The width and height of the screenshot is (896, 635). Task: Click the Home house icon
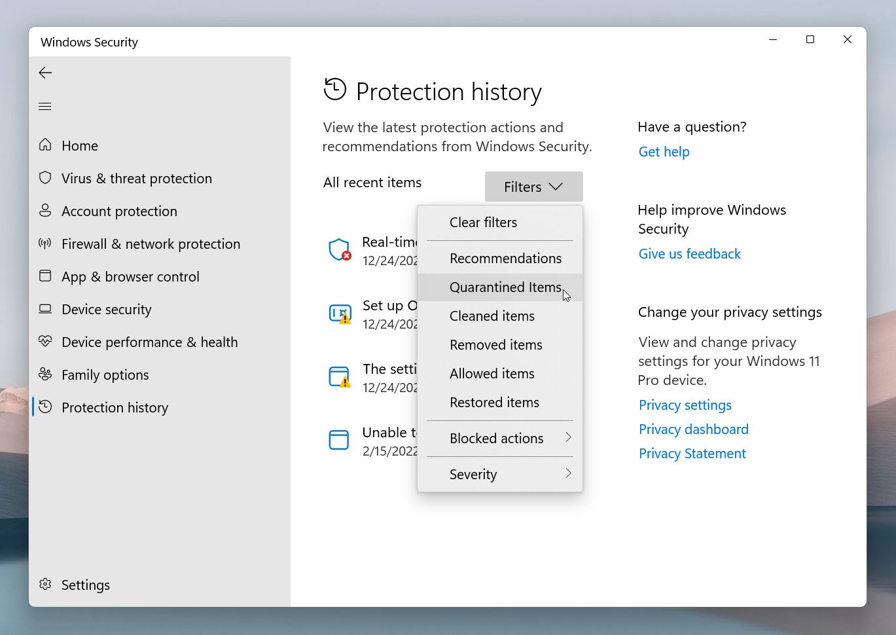pyautogui.click(x=45, y=145)
